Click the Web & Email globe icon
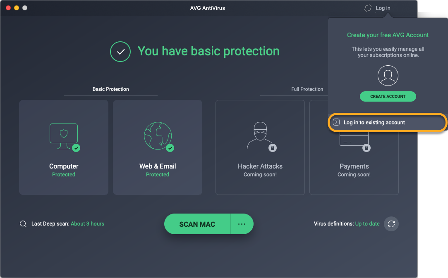The height and width of the screenshot is (278, 448). [158, 136]
